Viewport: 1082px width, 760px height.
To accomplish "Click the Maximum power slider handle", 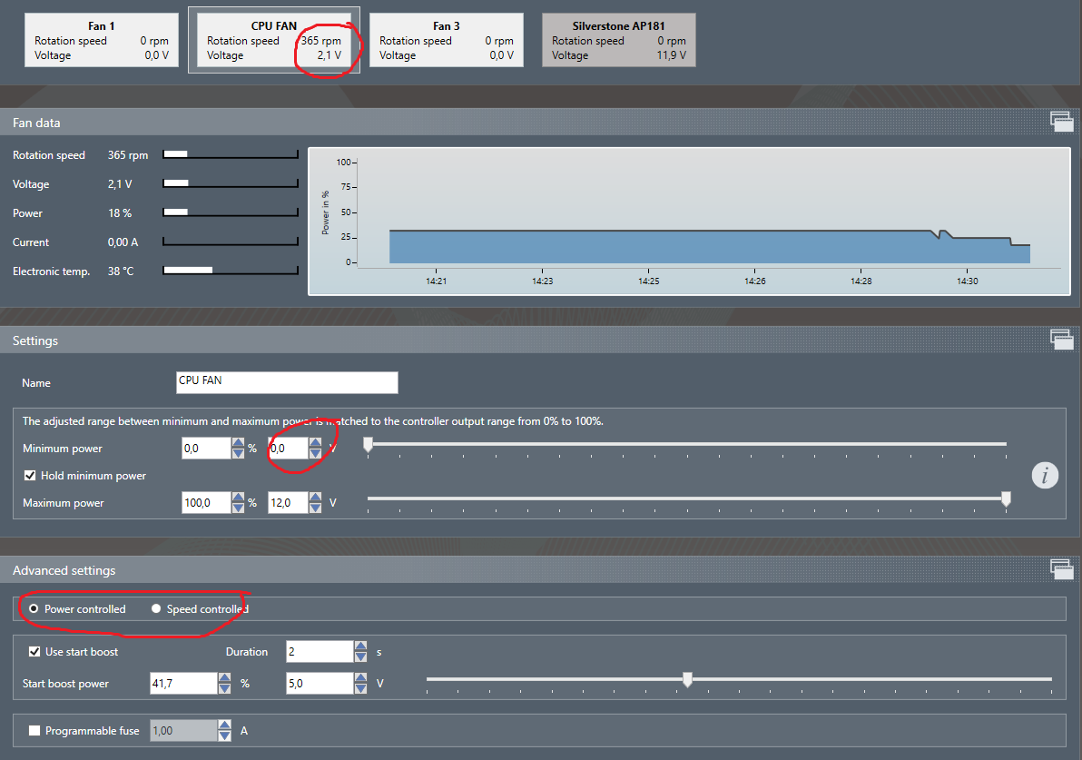I will coord(1006,499).
